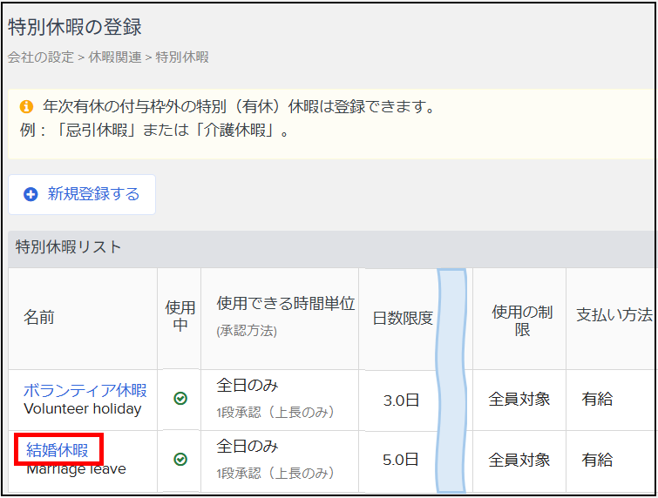
Task: Click the orange info icon in notice
Action: click(x=26, y=107)
